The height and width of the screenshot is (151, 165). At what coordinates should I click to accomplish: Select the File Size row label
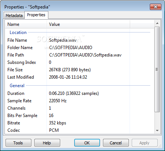click(15, 70)
